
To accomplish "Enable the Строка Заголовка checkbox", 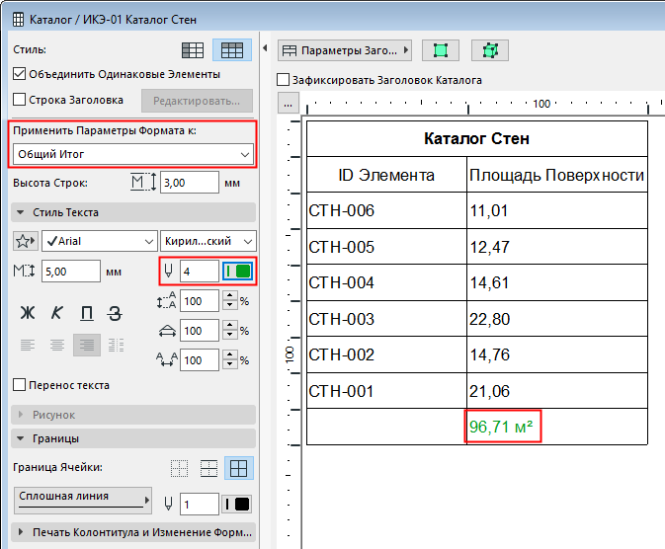I will [19, 100].
